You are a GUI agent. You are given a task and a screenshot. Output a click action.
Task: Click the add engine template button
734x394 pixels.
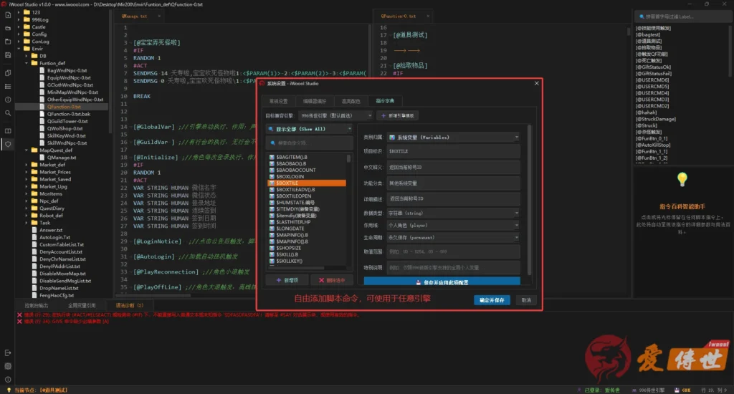coord(398,115)
